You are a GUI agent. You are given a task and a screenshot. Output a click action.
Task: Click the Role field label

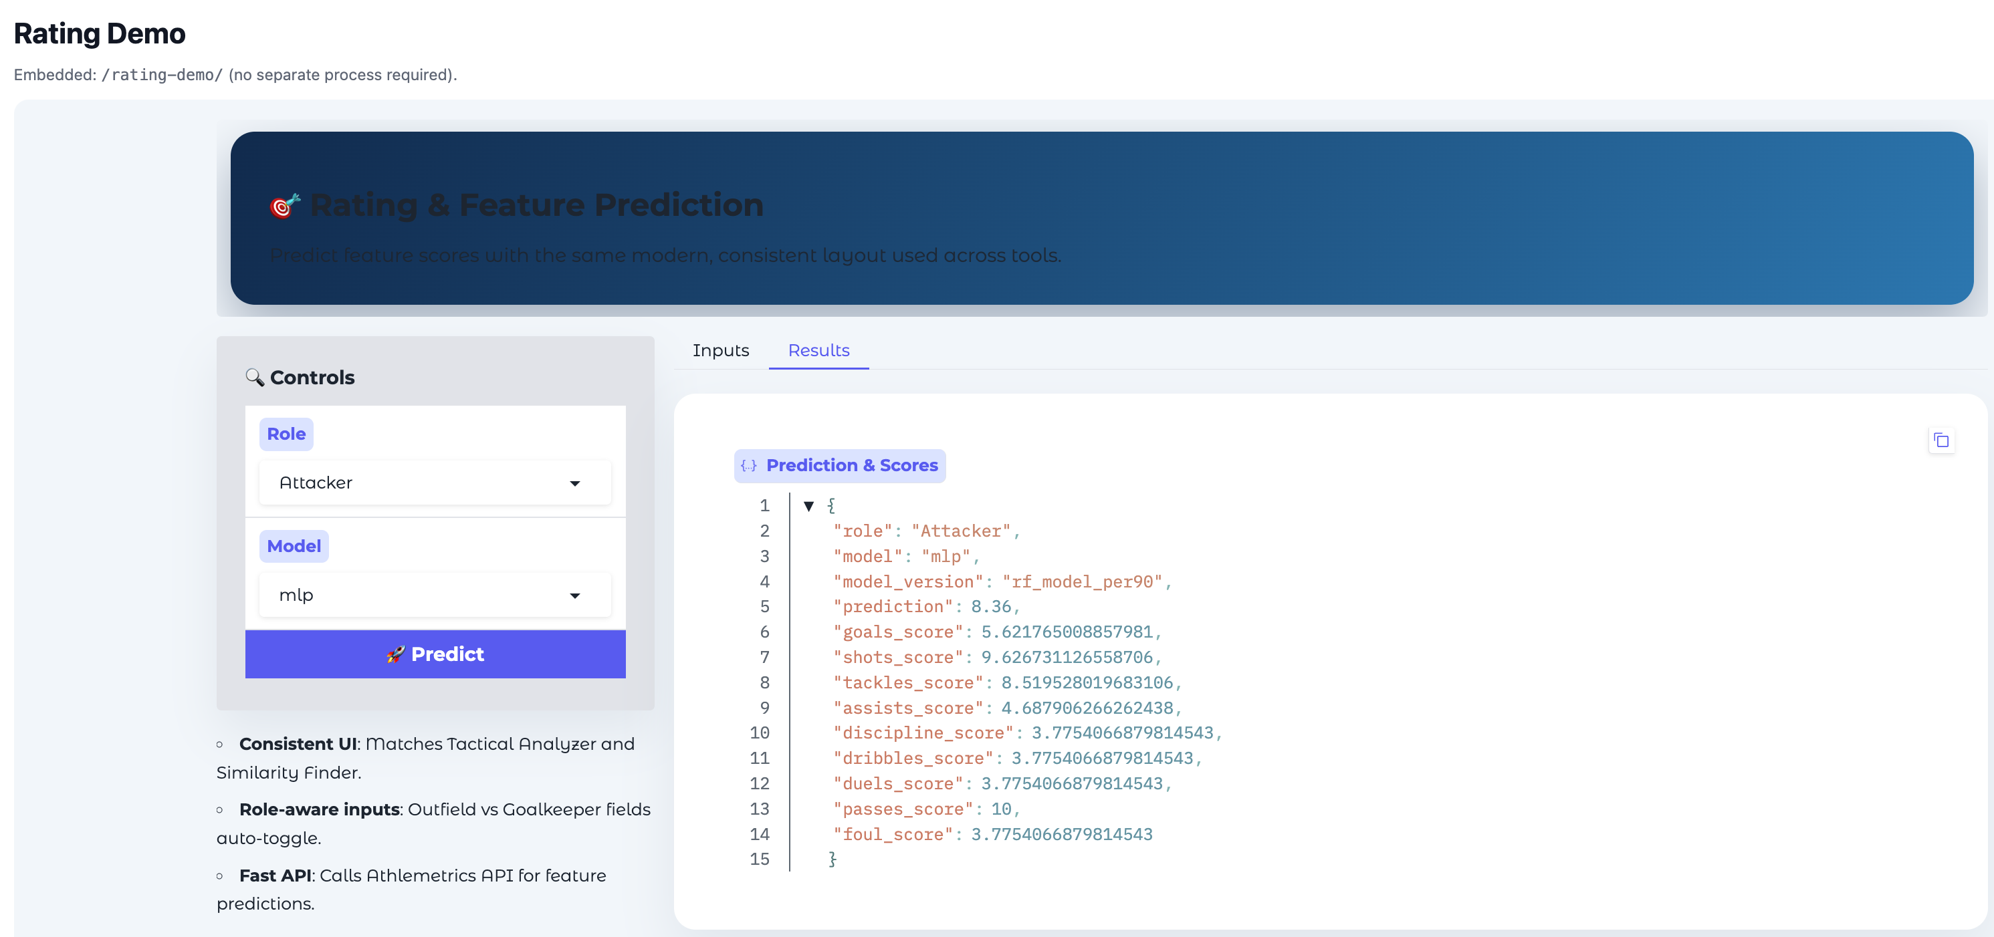pos(286,434)
